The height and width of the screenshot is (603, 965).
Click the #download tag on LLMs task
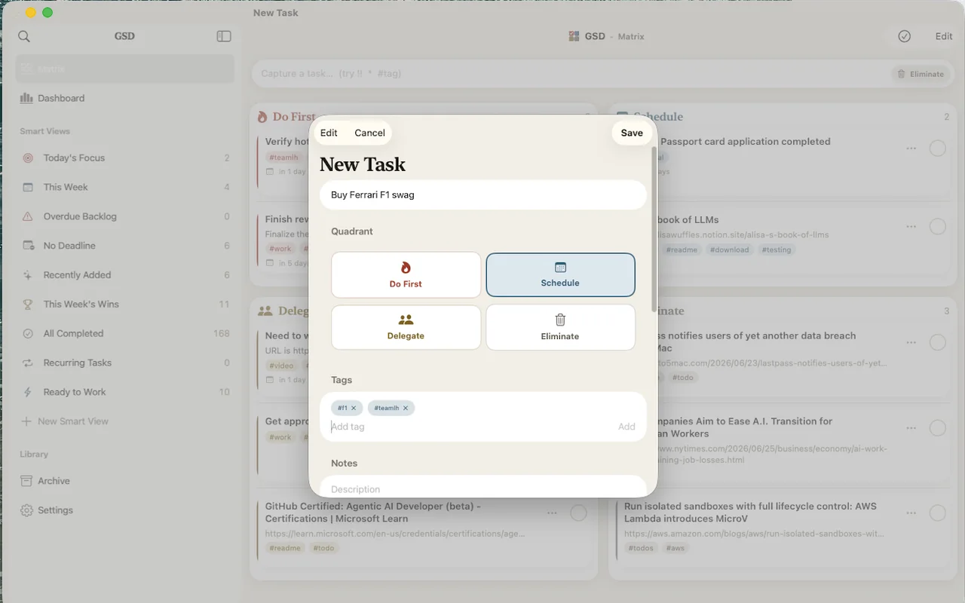(729, 249)
